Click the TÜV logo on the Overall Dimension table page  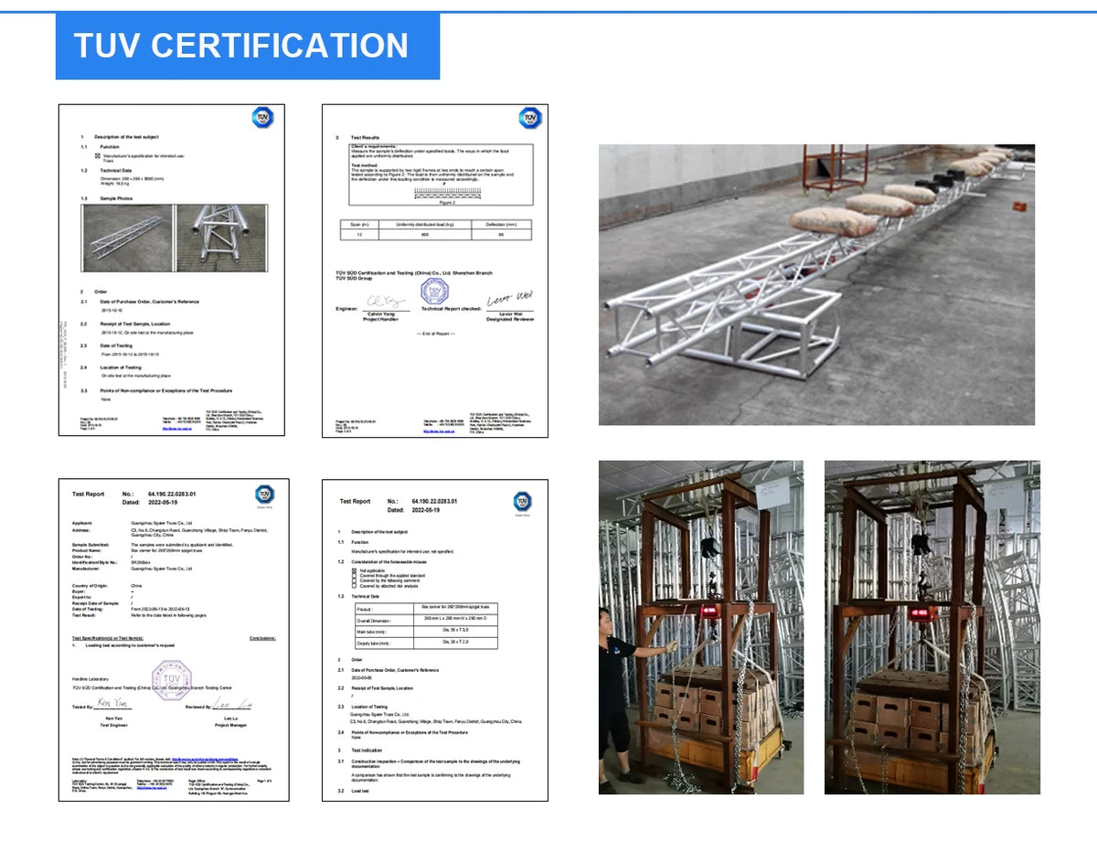click(522, 501)
